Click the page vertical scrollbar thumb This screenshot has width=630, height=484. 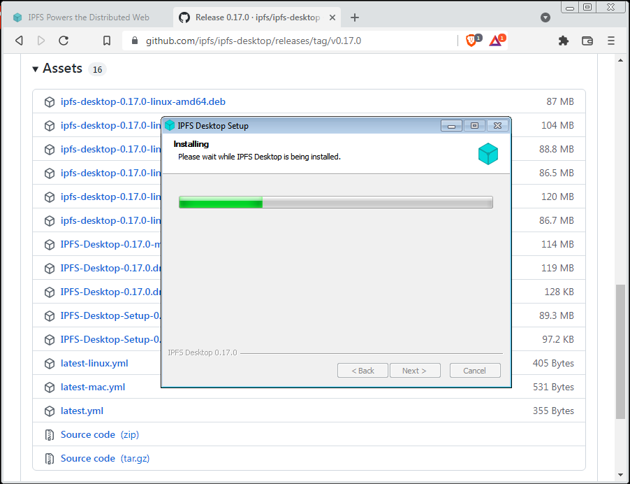click(x=620, y=352)
